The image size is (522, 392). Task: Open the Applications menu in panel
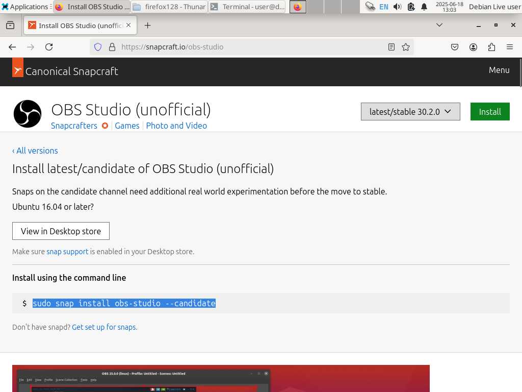(x=25, y=7)
